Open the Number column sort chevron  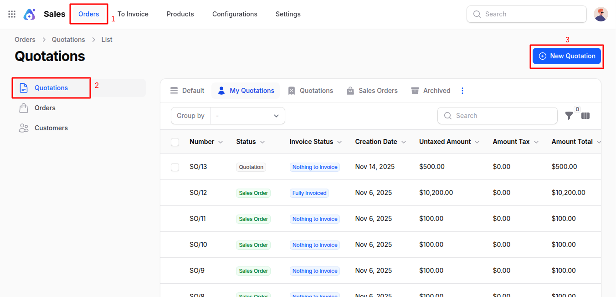pyautogui.click(x=221, y=142)
